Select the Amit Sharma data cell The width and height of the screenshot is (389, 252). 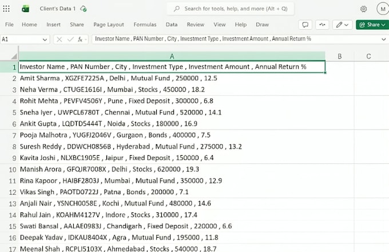pyautogui.click(x=172, y=78)
